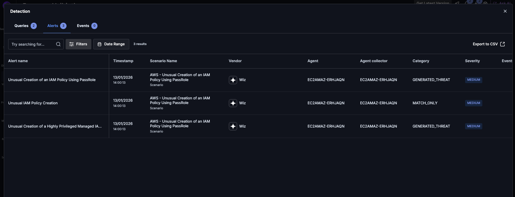Open the Unusual IAM Policy Creation alert
The height and width of the screenshot is (197, 515).
[33, 103]
